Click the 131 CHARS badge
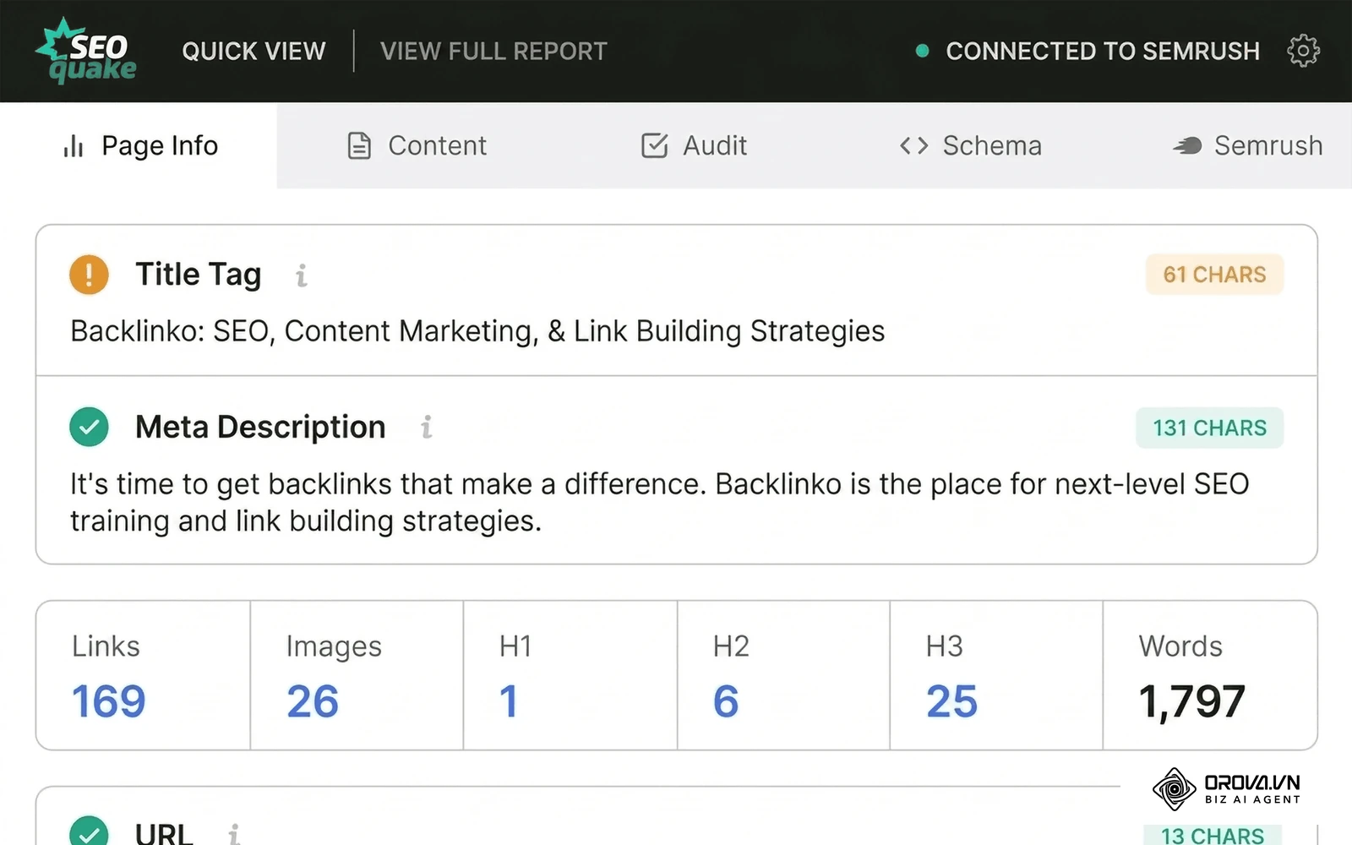Screen dimensions: 1352x845 coord(1209,428)
